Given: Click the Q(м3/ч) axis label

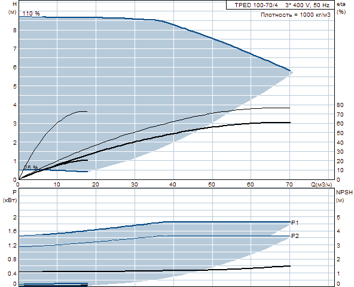Looking at the screenshot, I should [322, 185].
